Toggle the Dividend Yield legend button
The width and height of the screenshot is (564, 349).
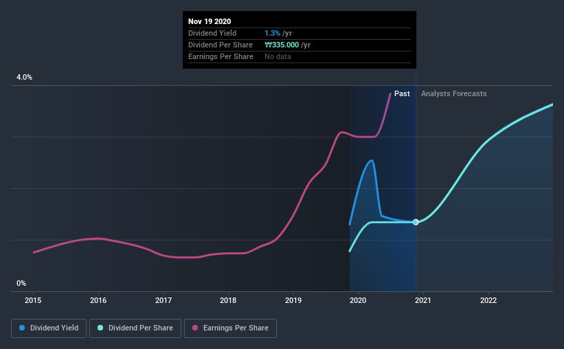(x=49, y=328)
